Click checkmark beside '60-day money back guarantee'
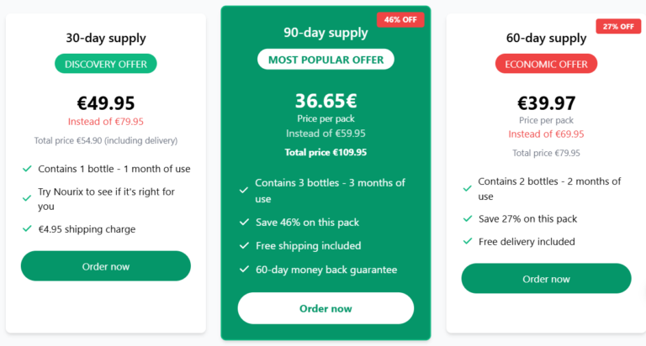646x346 pixels. tap(244, 270)
